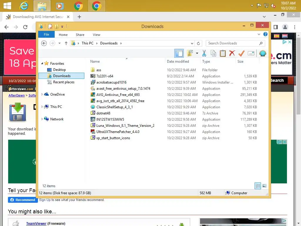Select Luna_Windows_8.1_Theme_Version_2 zip

(125, 125)
